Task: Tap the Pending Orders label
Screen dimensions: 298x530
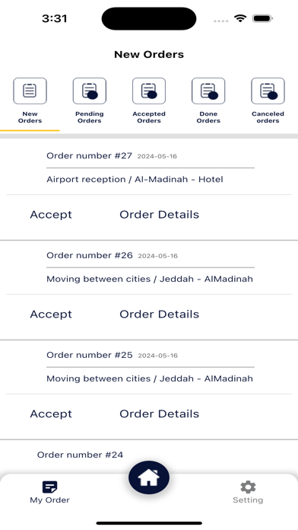Action: [x=90, y=117]
